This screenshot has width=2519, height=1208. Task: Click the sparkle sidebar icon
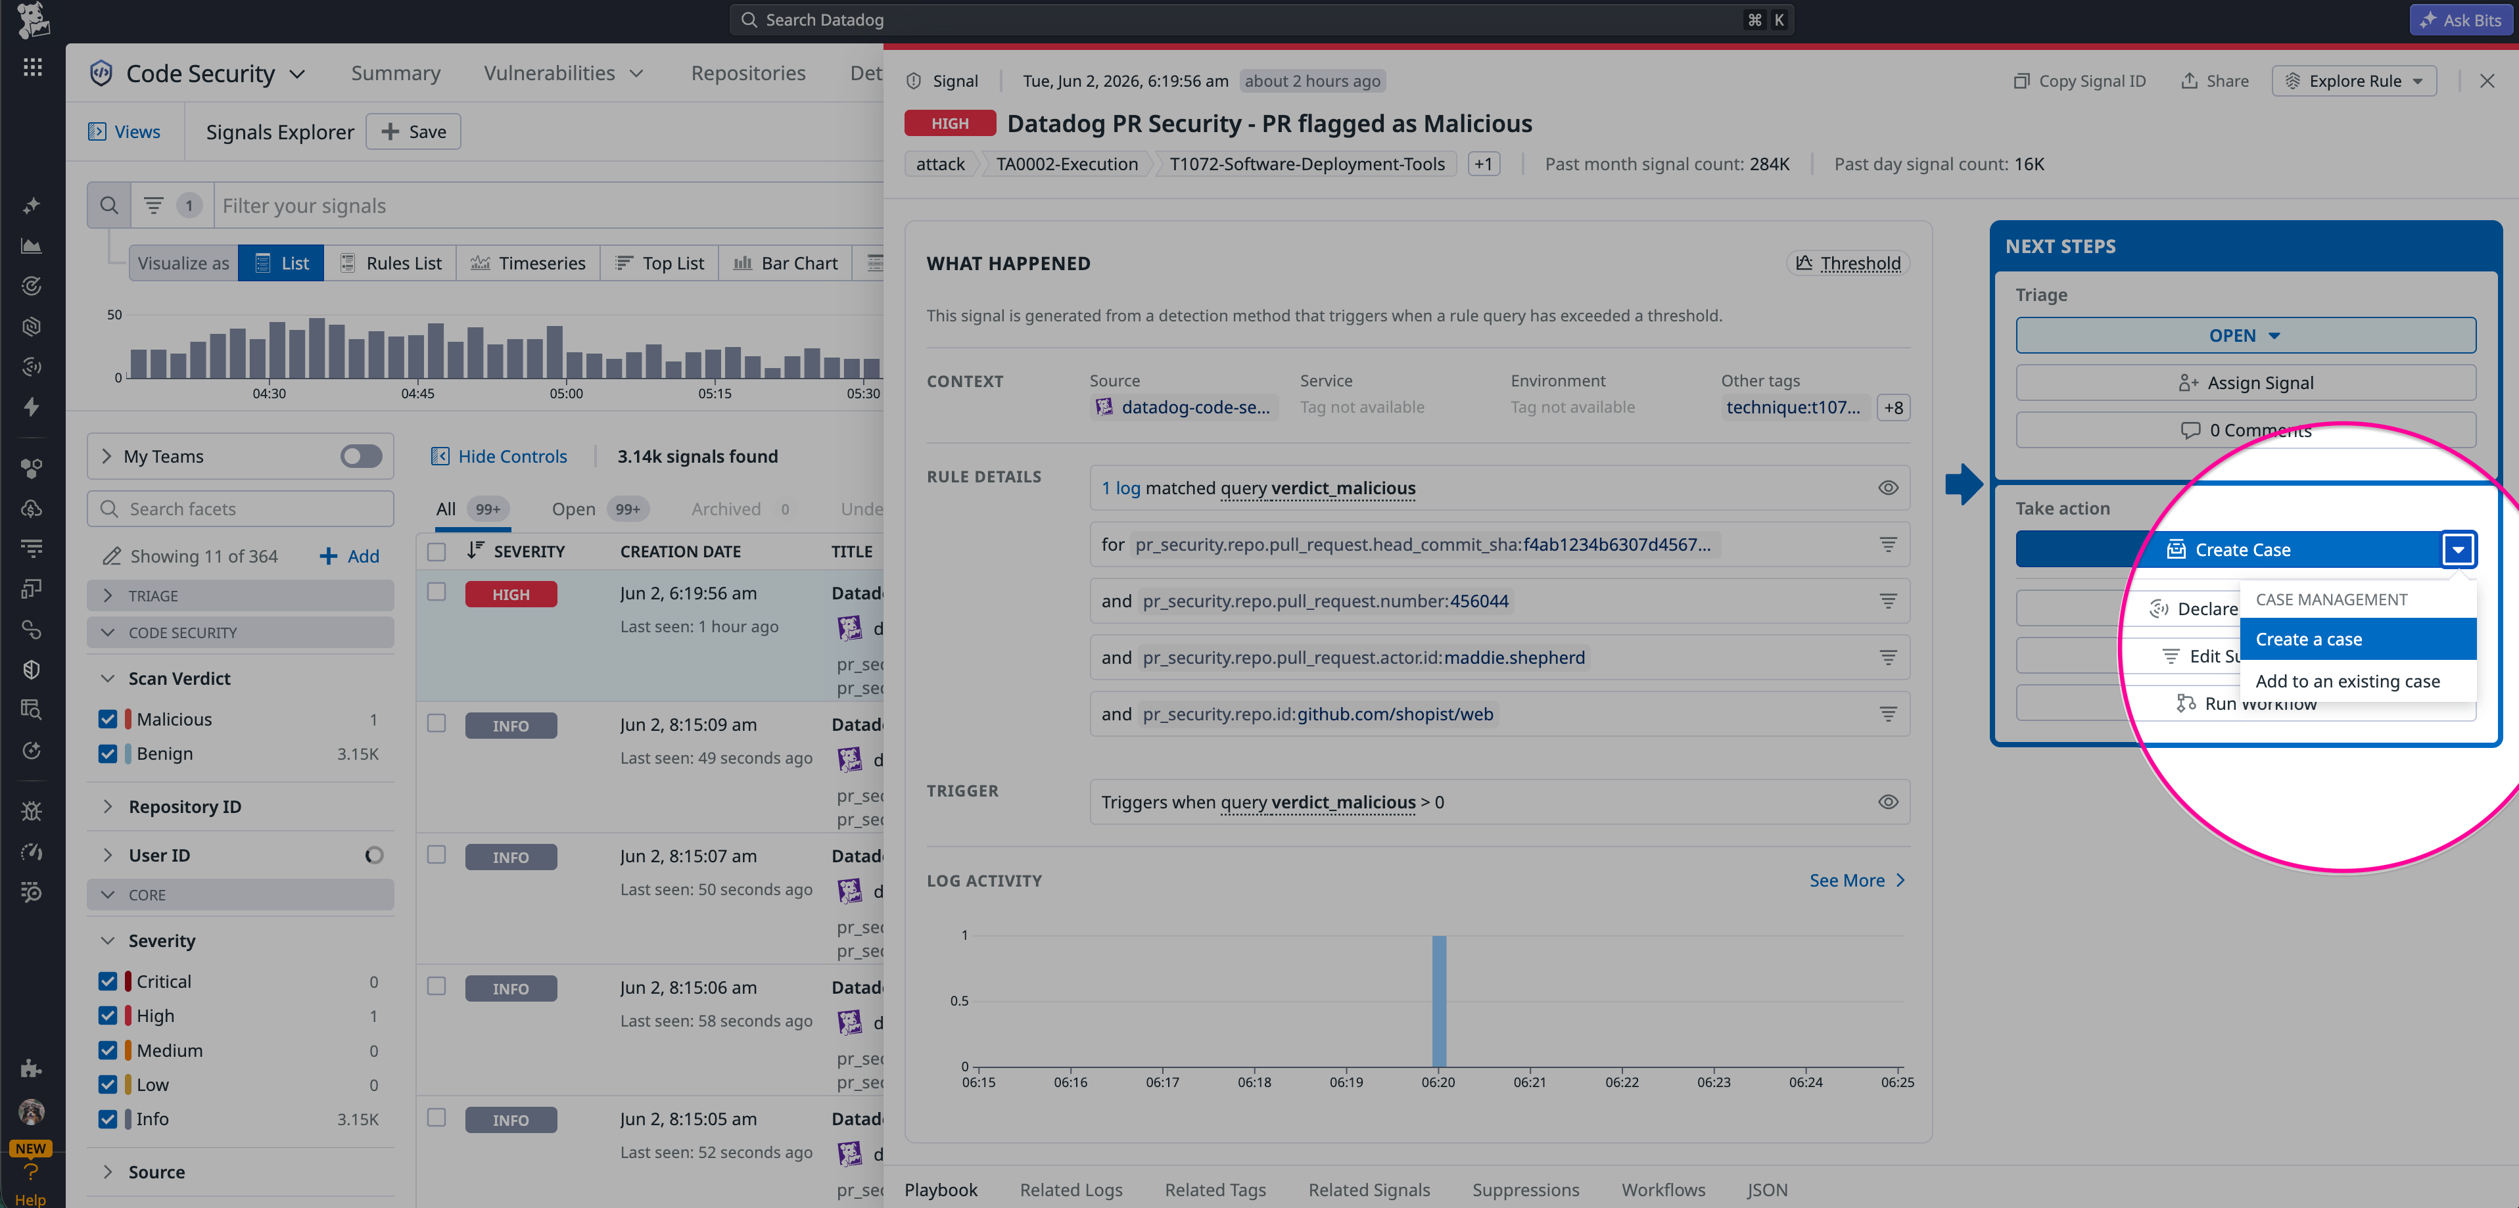coord(32,205)
